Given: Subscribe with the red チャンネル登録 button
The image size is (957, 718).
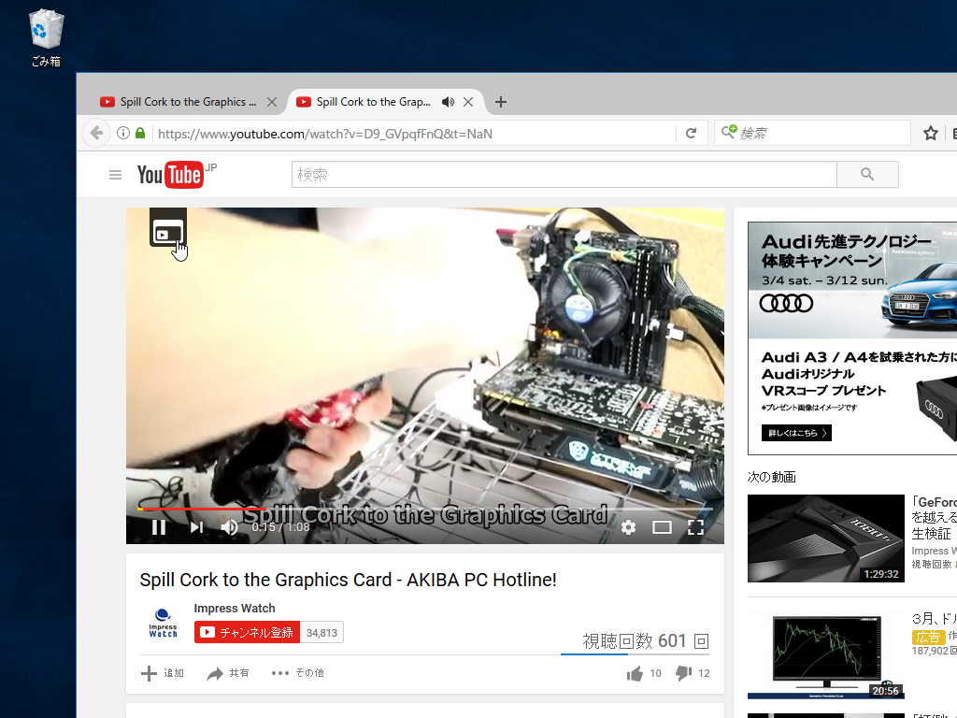Looking at the screenshot, I should tap(247, 633).
